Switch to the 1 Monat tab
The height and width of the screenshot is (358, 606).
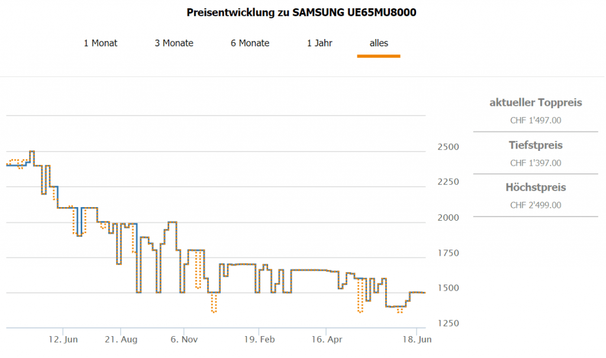point(101,43)
